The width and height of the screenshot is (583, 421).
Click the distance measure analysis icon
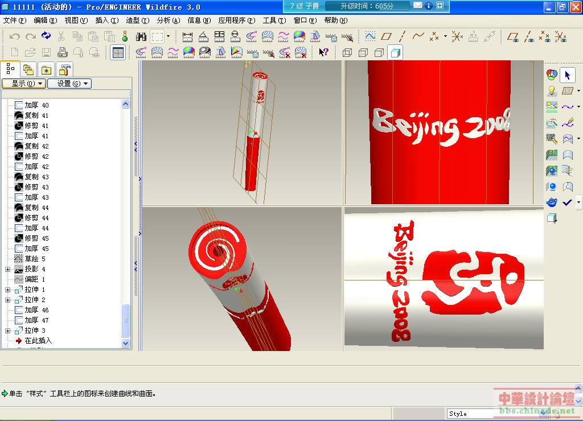tap(187, 36)
